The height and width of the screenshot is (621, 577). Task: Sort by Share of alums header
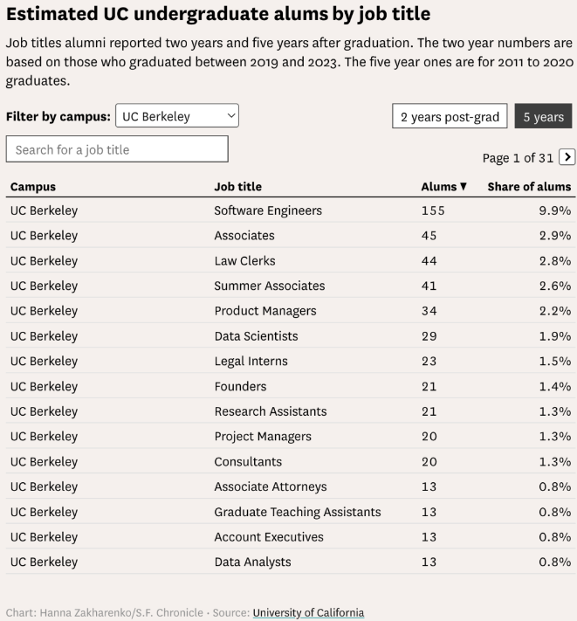pyautogui.click(x=529, y=187)
